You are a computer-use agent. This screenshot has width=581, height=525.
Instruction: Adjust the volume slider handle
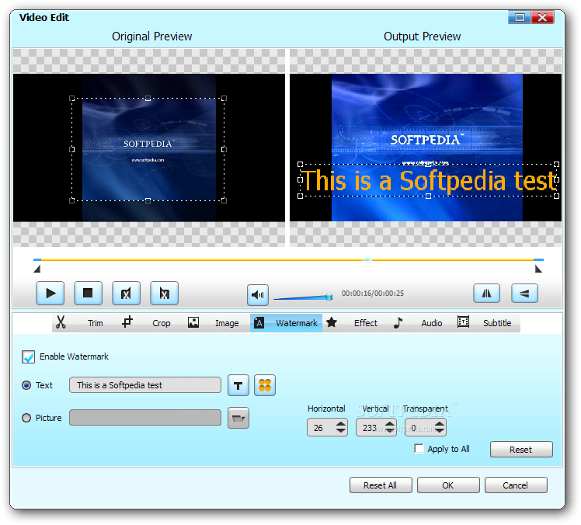(x=329, y=297)
